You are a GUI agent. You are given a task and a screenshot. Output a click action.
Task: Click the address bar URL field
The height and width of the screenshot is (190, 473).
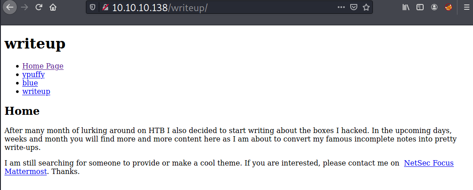(222, 8)
